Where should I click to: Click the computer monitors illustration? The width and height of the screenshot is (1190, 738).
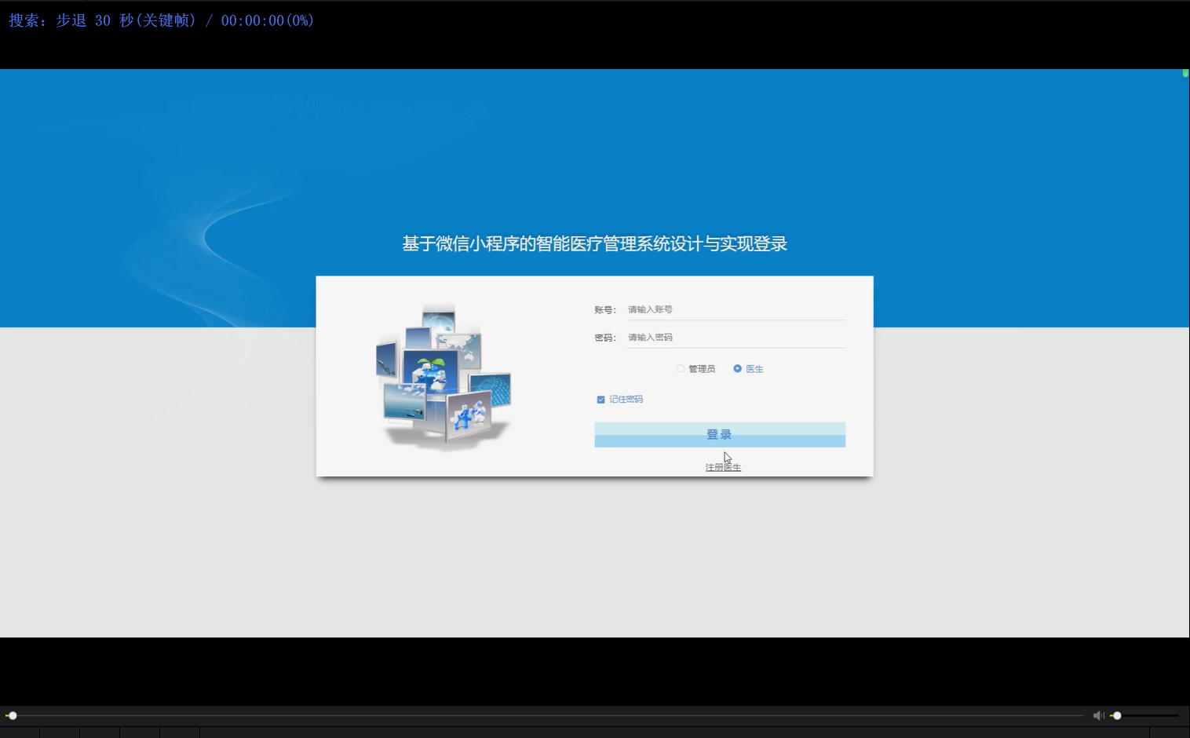(x=444, y=377)
